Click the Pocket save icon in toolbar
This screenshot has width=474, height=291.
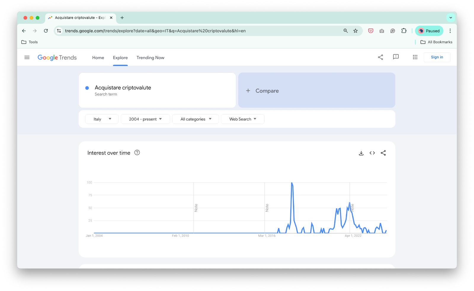371,30
